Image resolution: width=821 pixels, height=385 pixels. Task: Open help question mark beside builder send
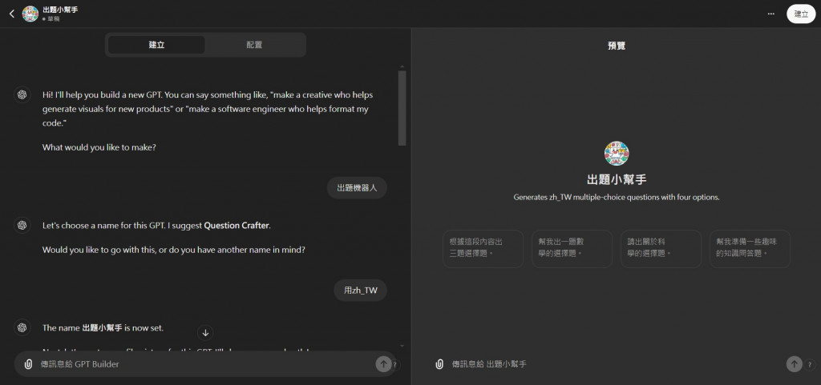(x=396, y=365)
